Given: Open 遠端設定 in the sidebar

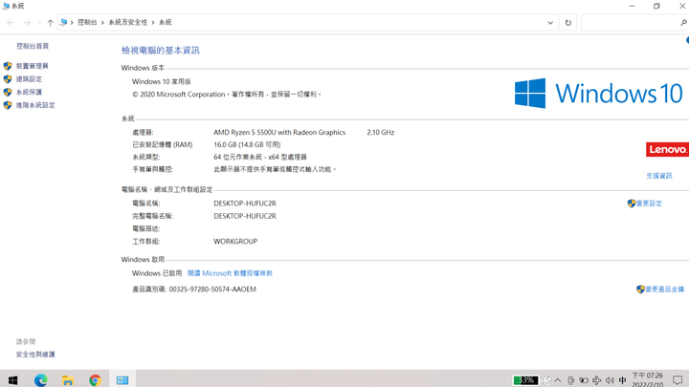Looking at the screenshot, I should (x=29, y=79).
